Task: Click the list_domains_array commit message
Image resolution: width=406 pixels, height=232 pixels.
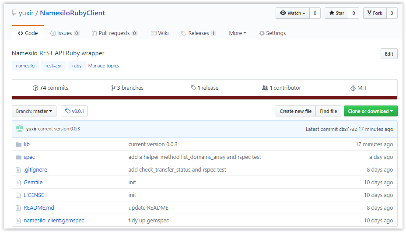Action: tap(195, 157)
